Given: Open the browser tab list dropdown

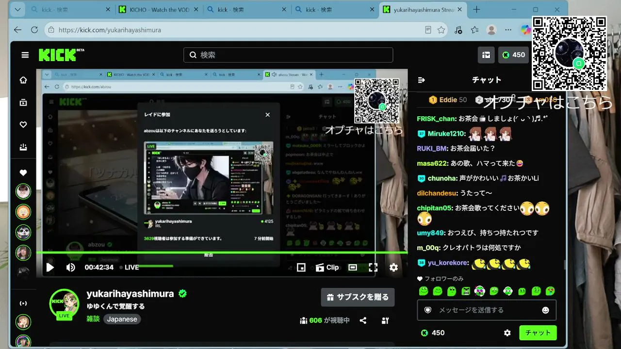Looking at the screenshot, I should [17, 9].
